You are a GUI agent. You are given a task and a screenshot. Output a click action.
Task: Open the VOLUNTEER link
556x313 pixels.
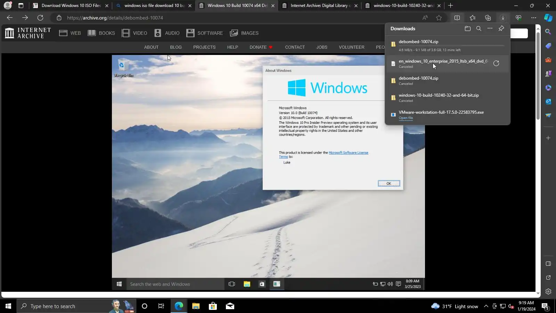pyautogui.click(x=352, y=47)
